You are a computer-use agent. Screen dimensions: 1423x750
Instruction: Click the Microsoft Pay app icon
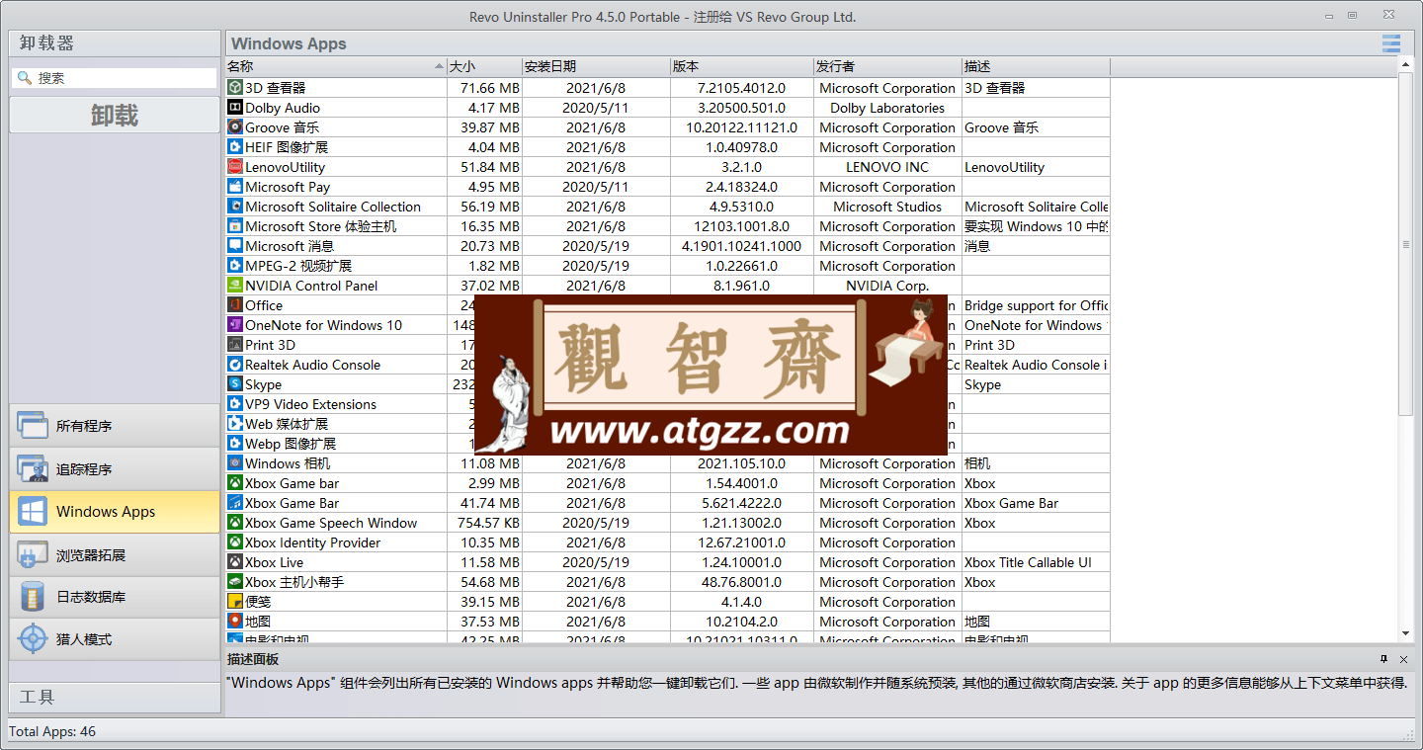pos(235,187)
